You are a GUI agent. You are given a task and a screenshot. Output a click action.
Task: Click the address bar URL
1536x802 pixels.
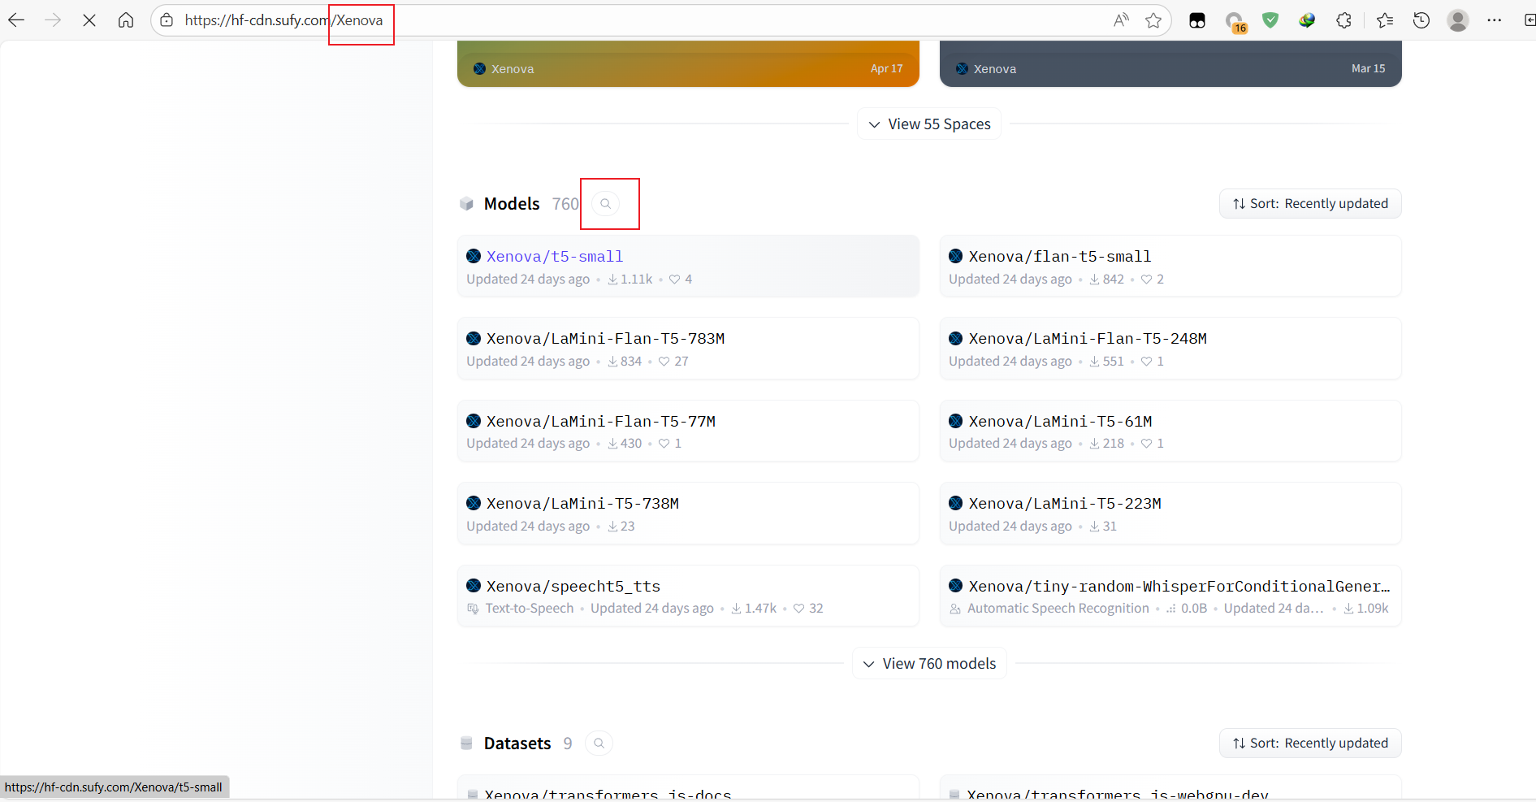coord(283,20)
